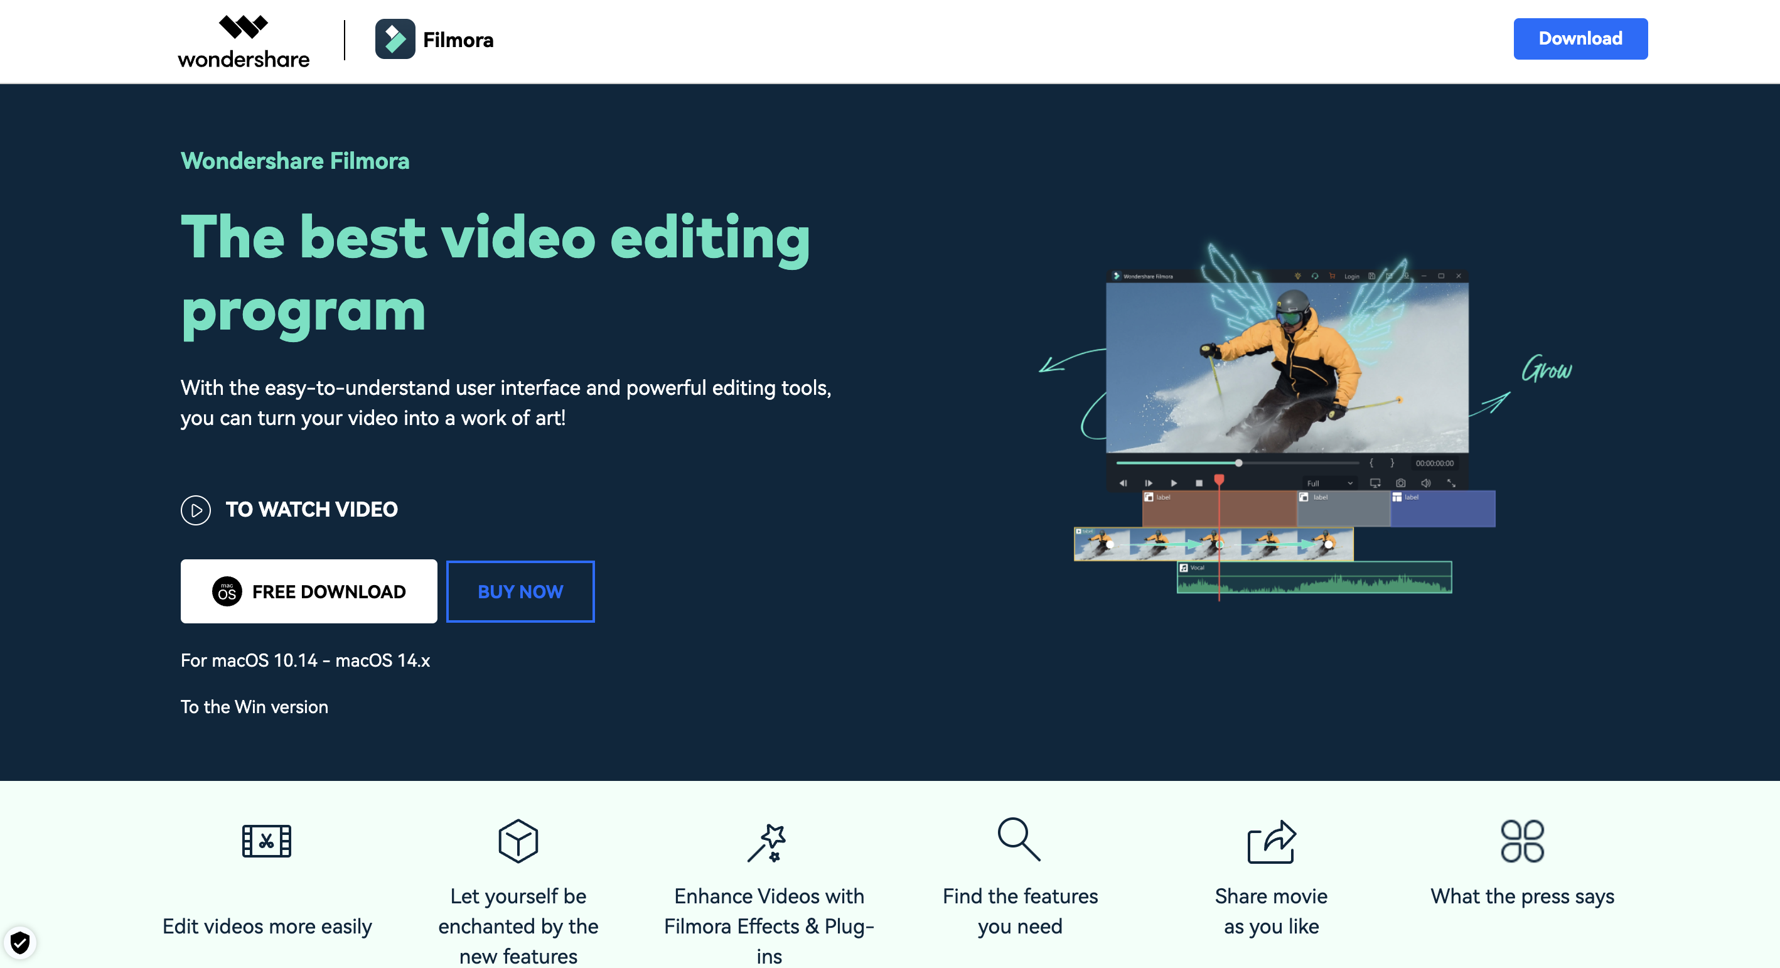The image size is (1780, 968).
Task: Click the Filmora app icon in header
Action: 395,40
